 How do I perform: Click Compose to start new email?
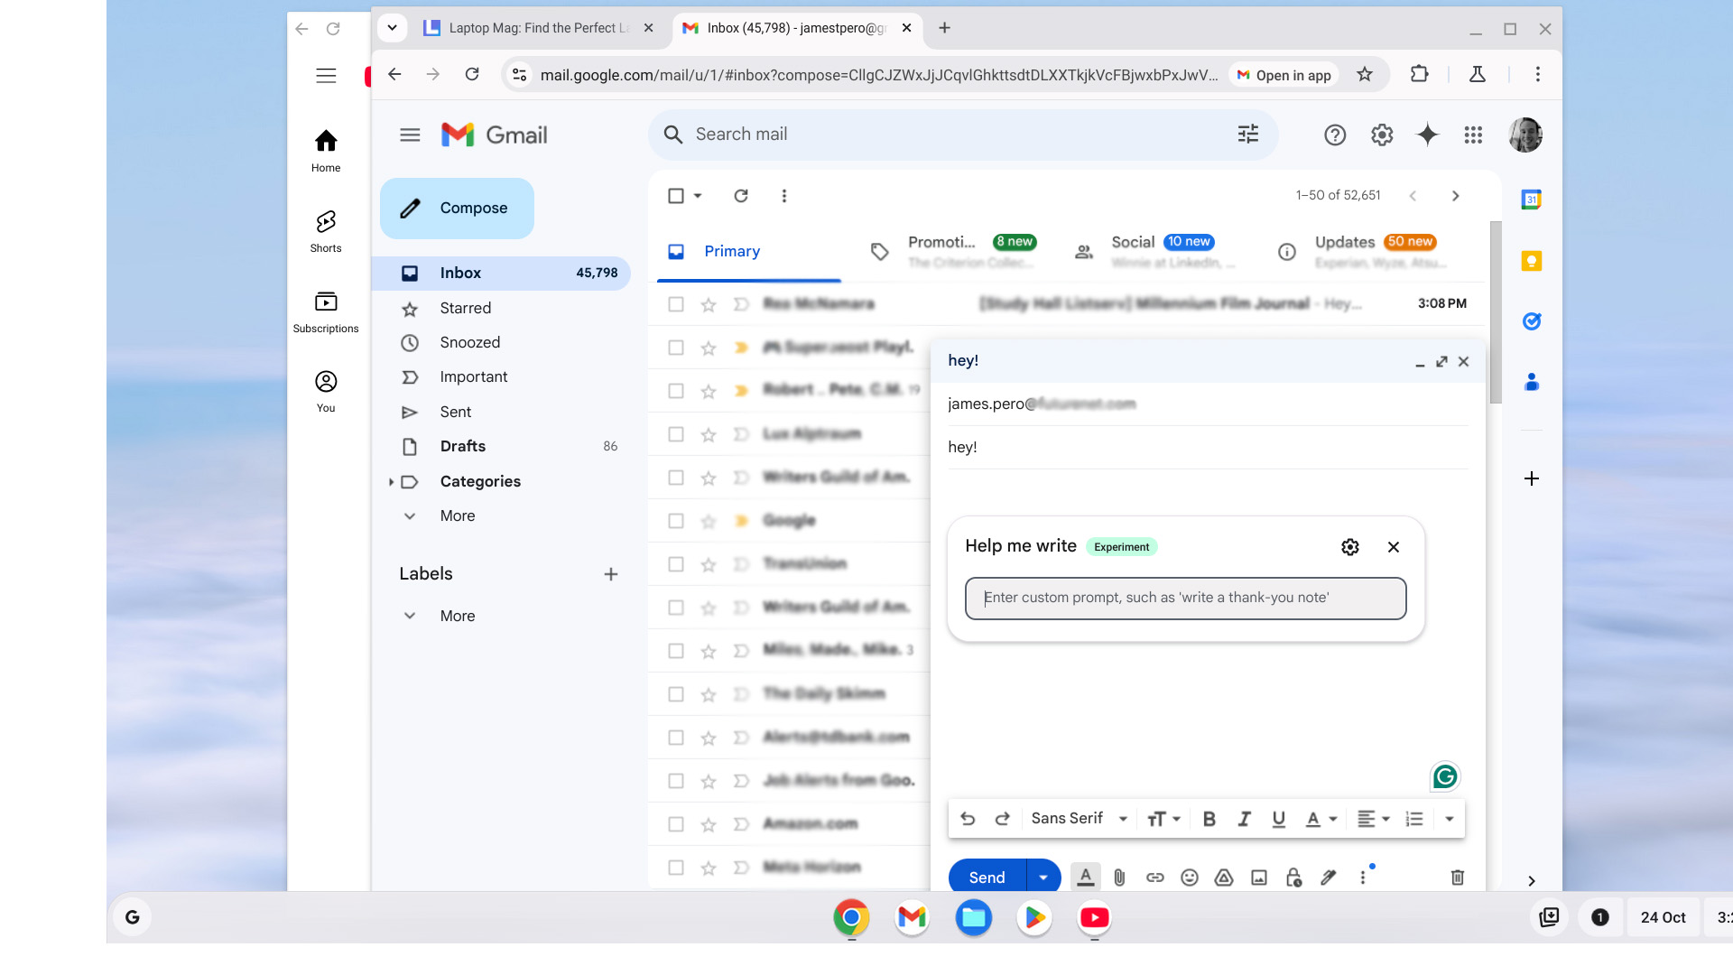[457, 209]
